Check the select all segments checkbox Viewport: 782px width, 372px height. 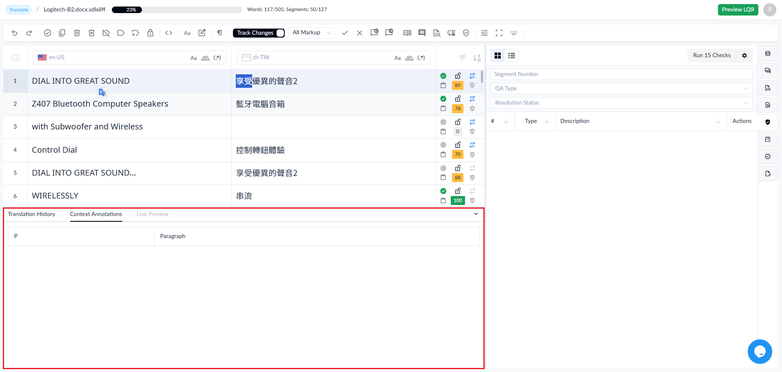[15, 58]
